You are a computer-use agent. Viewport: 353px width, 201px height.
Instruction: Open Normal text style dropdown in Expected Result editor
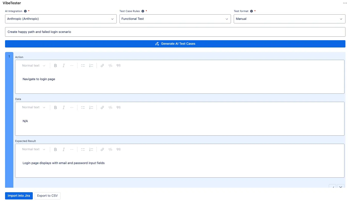pyautogui.click(x=34, y=149)
